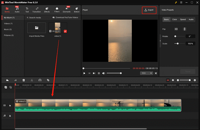Open the Speed control icon in timeline toolbar
The width and height of the screenshot is (200, 130).
click(40, 80)
